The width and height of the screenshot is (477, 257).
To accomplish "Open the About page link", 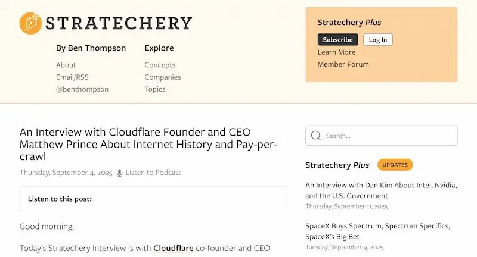I will pos(66,65).
